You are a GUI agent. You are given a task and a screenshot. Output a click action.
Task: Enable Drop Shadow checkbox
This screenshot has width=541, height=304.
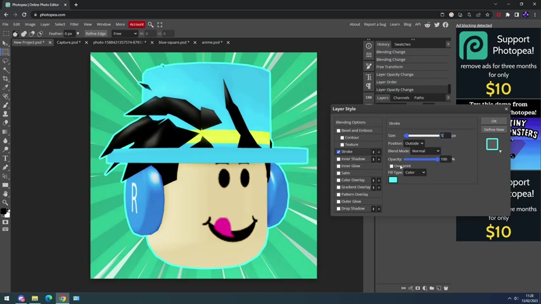click(x=338, y=209)
